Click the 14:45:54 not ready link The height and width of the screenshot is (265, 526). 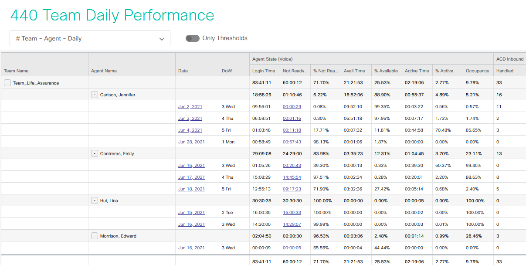pos(292,177)
